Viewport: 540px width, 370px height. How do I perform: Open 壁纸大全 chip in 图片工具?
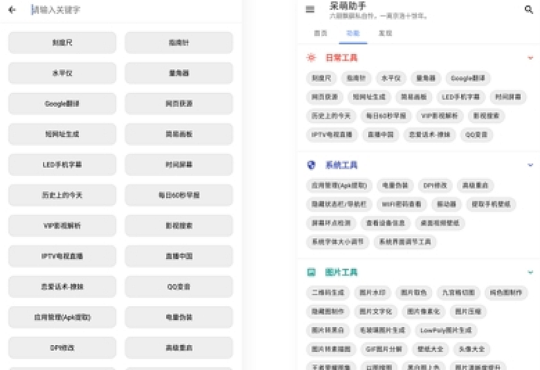pyautogui.click(x=431, y=349)
